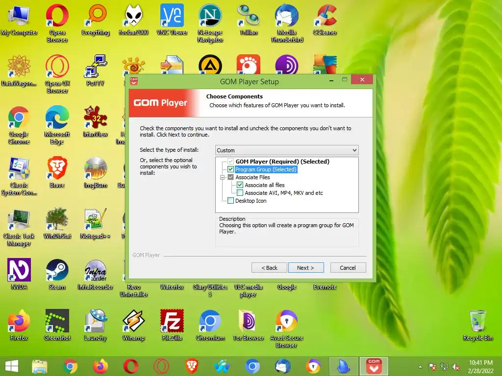This screenshot has height=376, width=502.
Task: Select the ImgBurn desktop icon
Action: [96, 172]
